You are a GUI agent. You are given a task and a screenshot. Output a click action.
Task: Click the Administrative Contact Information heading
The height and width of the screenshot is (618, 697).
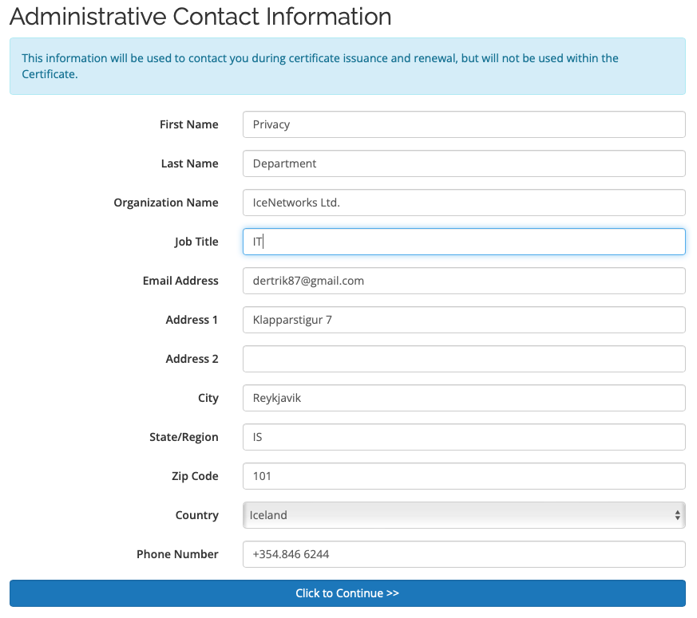(x=200, y=16)
